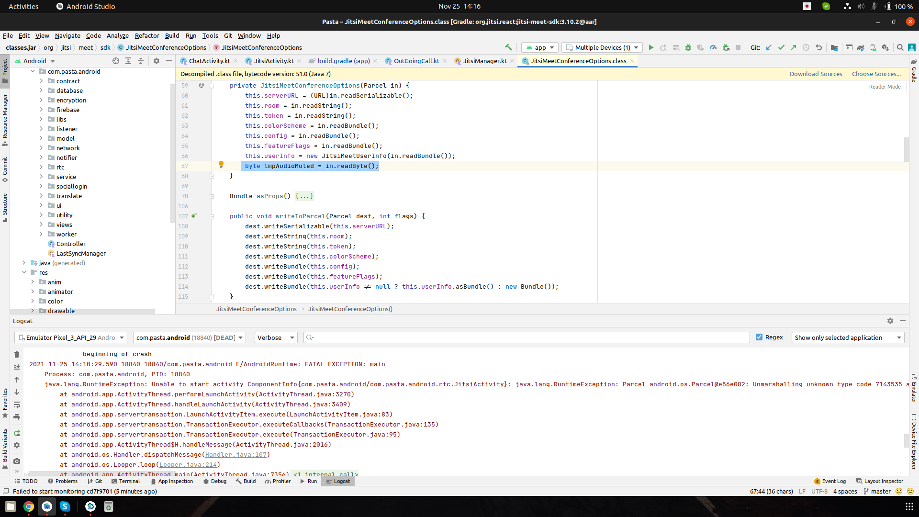Viewport: 919px width, 517px height.
Task: Collapse the com.pasta.android package node
Action: [33, 71]
